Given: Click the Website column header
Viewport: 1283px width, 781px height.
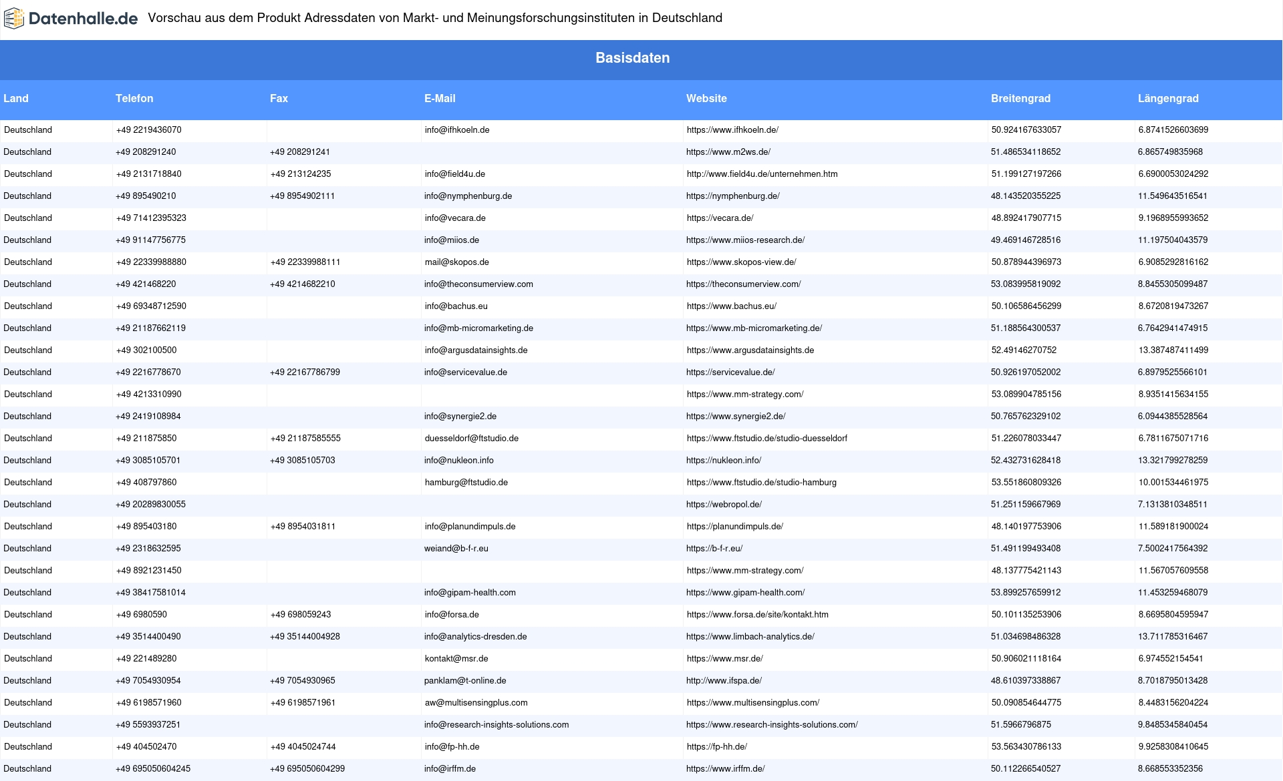Looking at the screenshot, I should tap(706, 99).
